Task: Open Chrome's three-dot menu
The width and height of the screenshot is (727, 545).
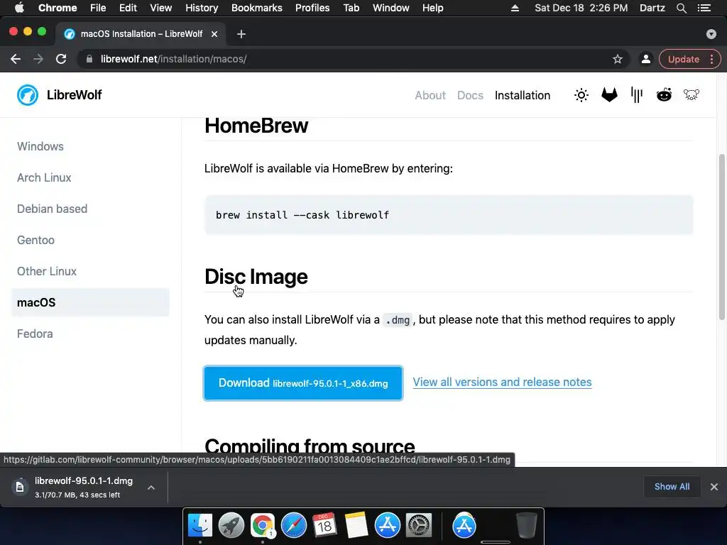Action: tap(711, 59)
